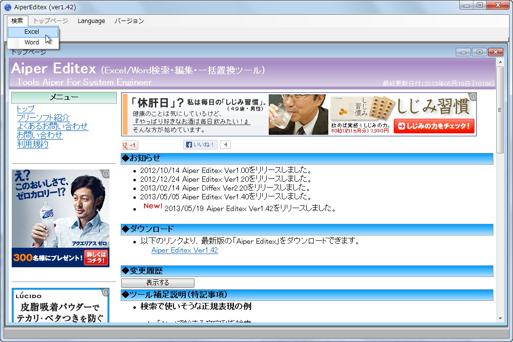Click the info icon on the しじみ習慣 ad

click(472, 97)
